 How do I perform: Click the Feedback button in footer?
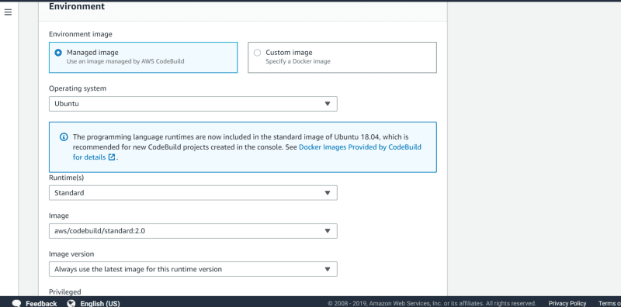[34, 303]
